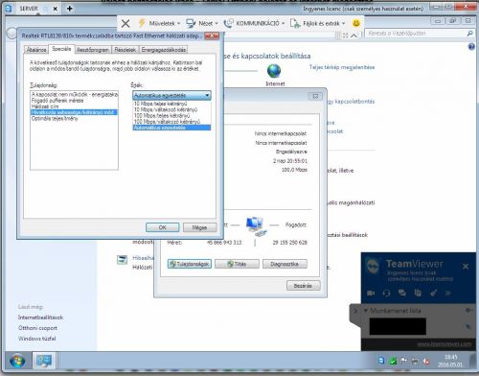Select 100 Mbps teljes kétirányú option
The image size is (479, 376).
(162, 115)
